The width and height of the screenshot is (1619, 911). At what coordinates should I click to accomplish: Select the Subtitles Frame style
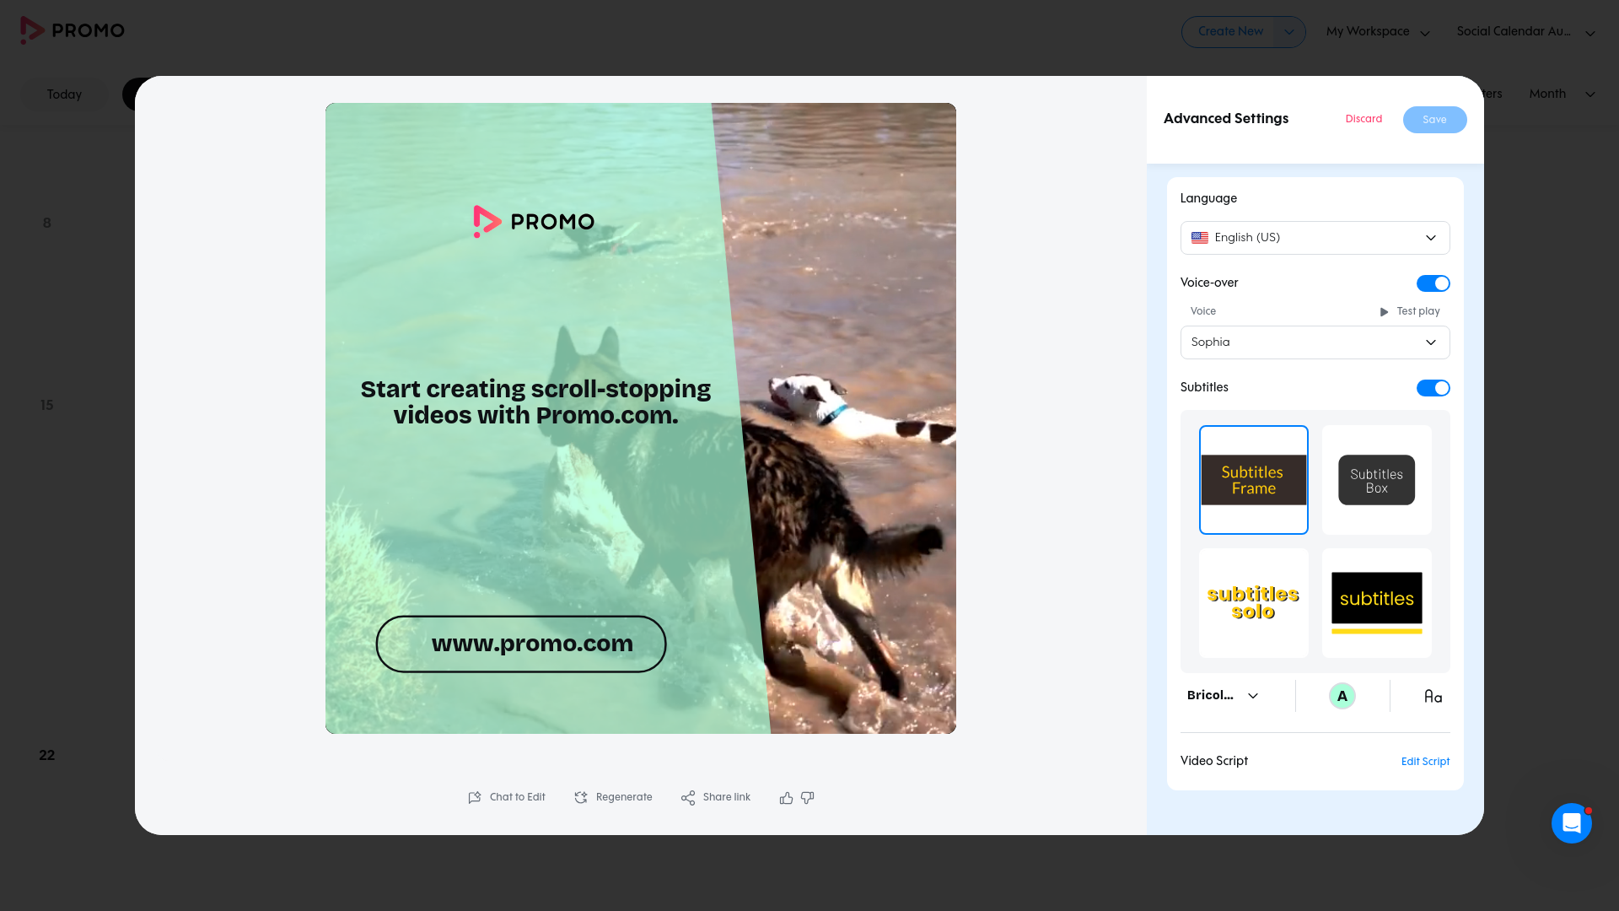(1254, 480)
